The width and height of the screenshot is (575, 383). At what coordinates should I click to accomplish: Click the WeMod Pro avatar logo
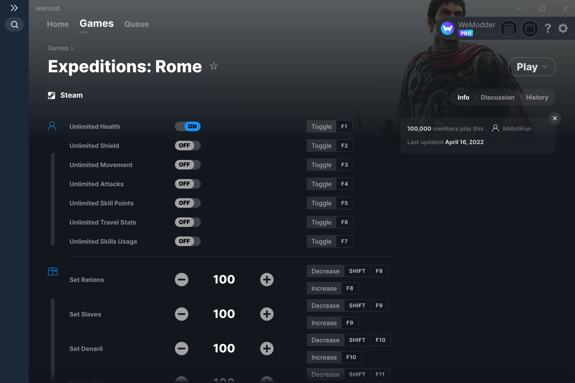(448, 28)
